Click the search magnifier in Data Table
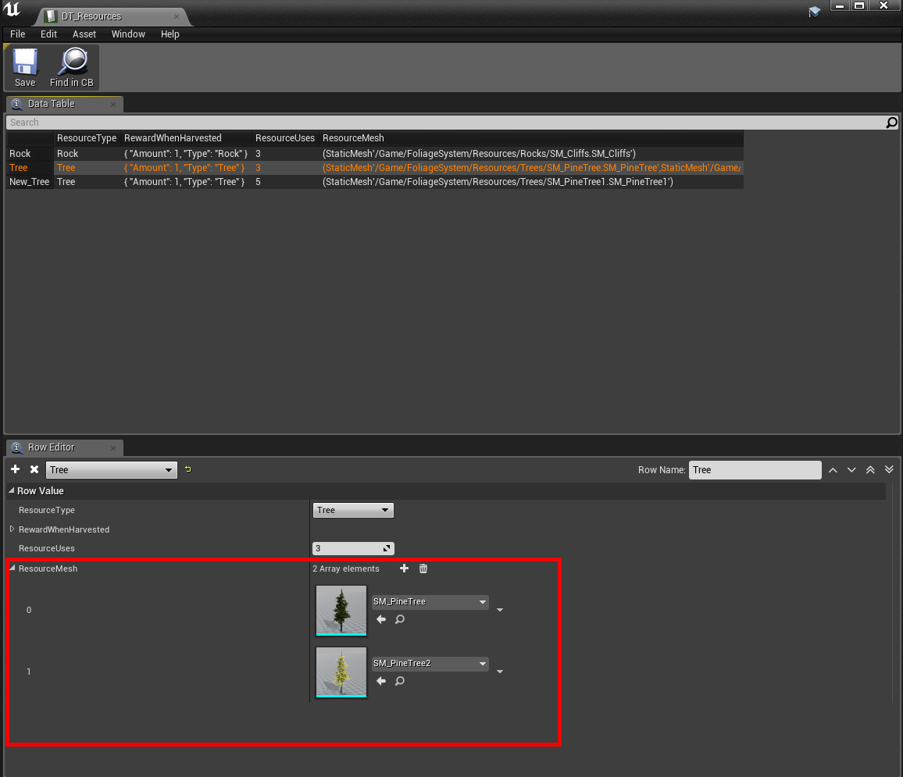The width and height of the screenshot is (903, 777). (891, 123)
